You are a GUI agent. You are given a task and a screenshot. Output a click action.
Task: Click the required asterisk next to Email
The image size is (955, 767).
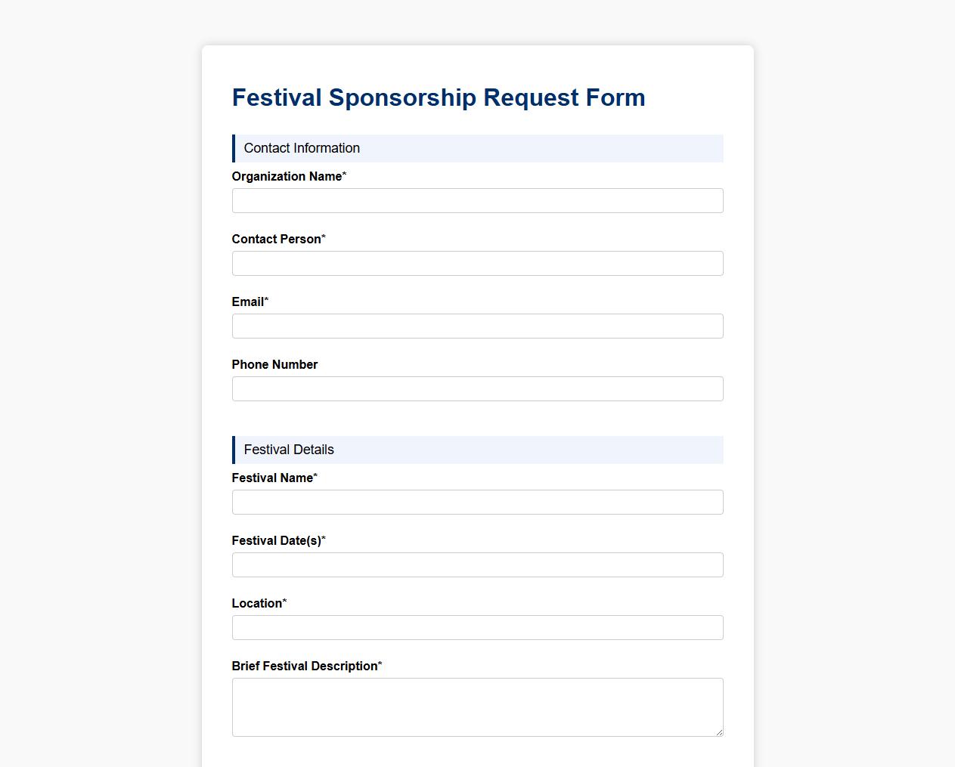pyautogui.click(x=265, y=298)
